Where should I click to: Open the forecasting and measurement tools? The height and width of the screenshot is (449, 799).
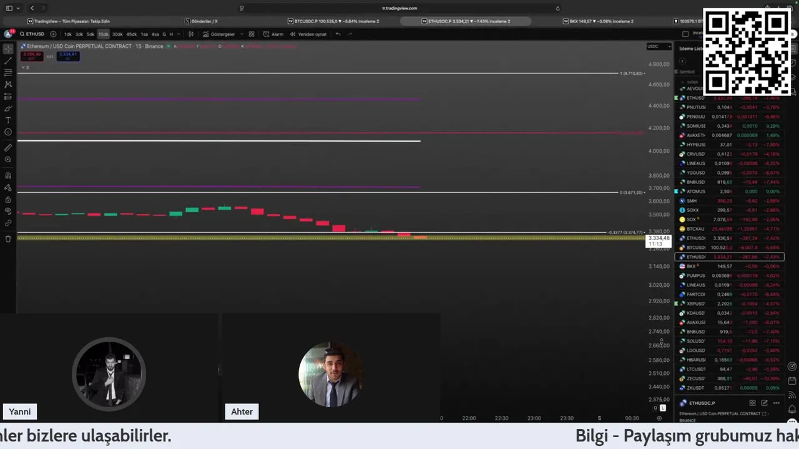[8, 97]
